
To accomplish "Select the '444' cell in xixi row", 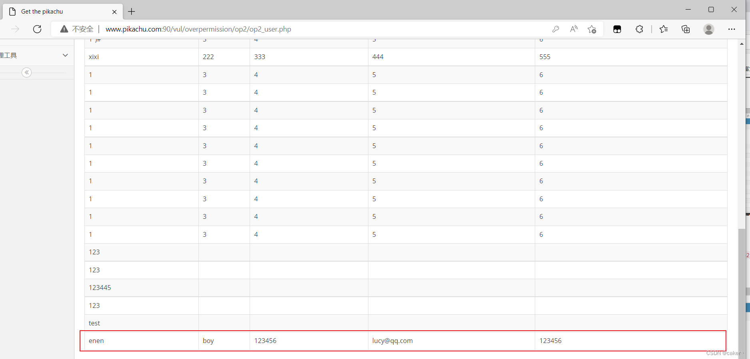I will click(452, 57).
